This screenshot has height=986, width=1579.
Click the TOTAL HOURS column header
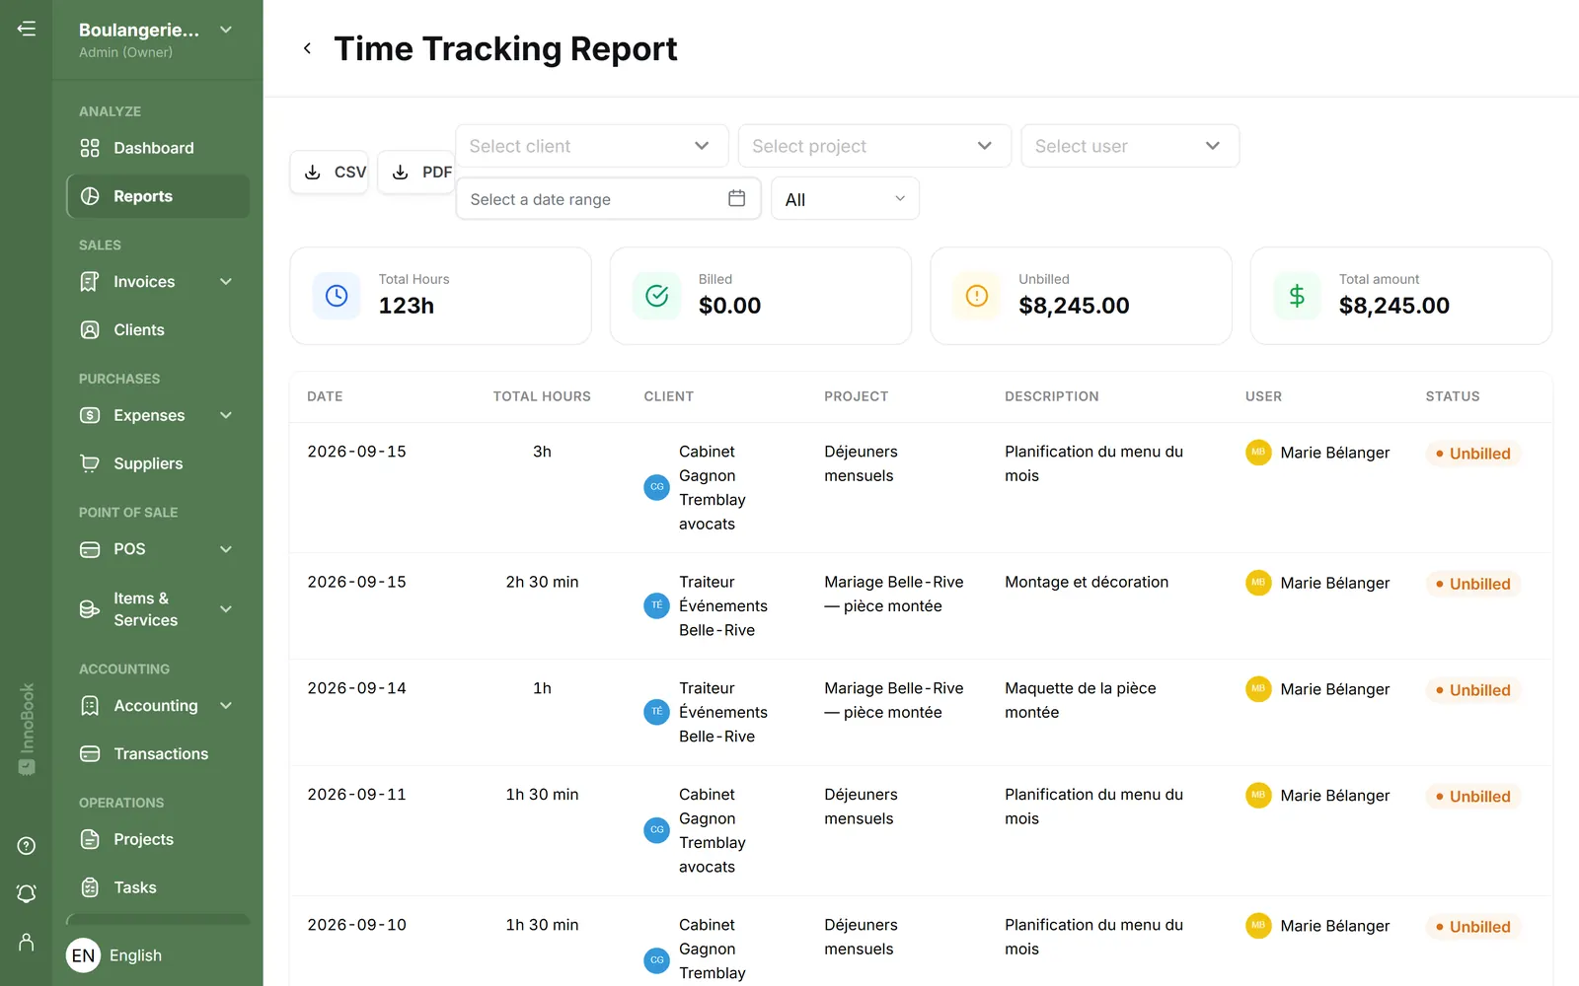542,396
